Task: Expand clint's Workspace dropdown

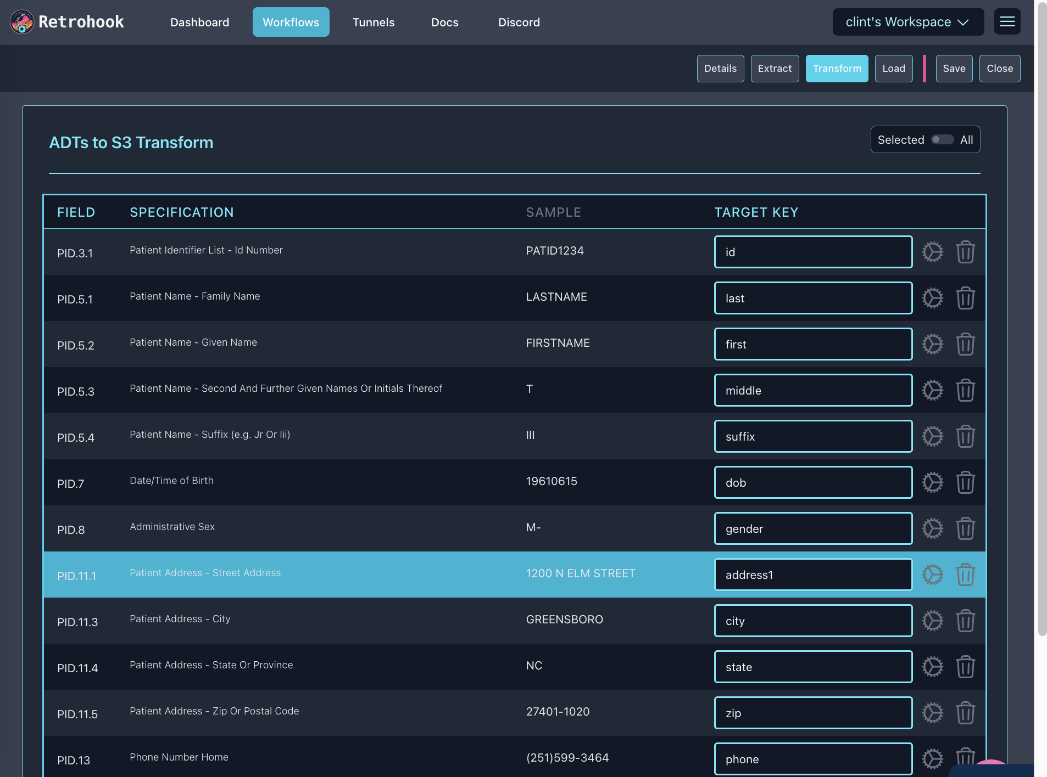Action: point(908,22)
